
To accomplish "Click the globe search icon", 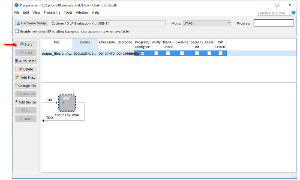I will [x=294, y=13].
